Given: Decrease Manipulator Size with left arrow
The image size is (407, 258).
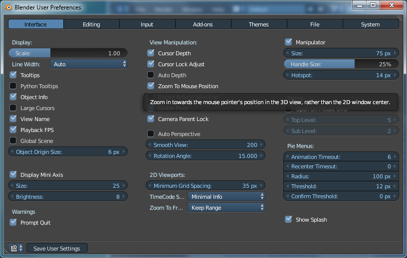Looking at the screenshot, I should (287, 53).
